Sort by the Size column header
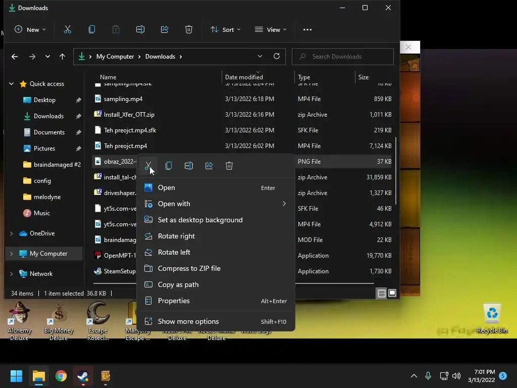Screen dimensions: 517x388 click(364, 77)
